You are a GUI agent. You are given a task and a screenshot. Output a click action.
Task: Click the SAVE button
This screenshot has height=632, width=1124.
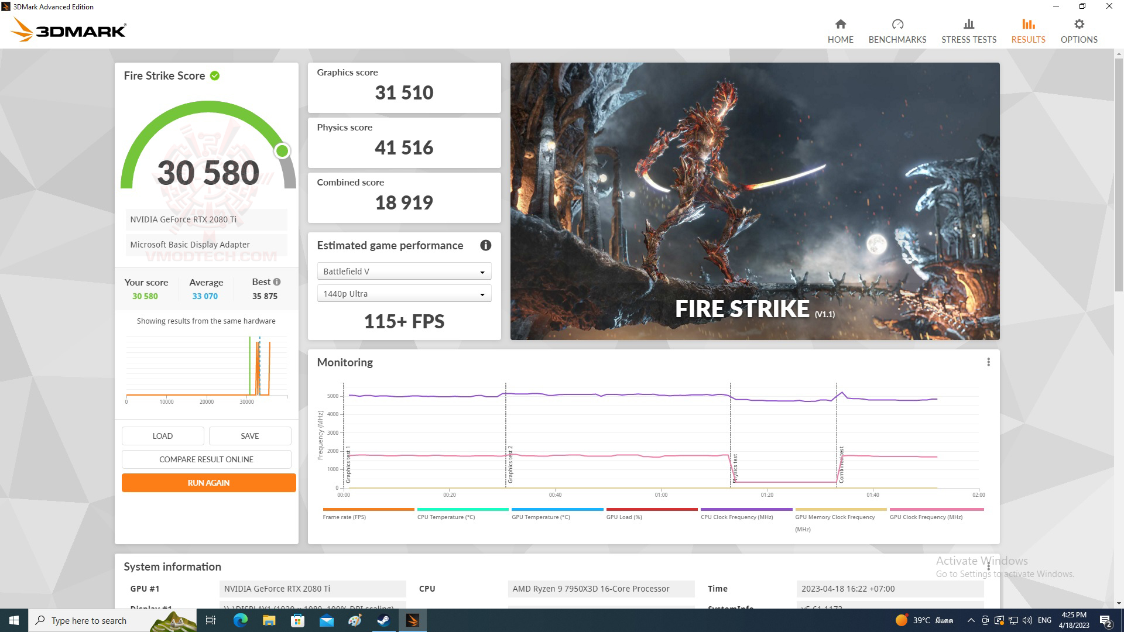(x=250, y=436)
